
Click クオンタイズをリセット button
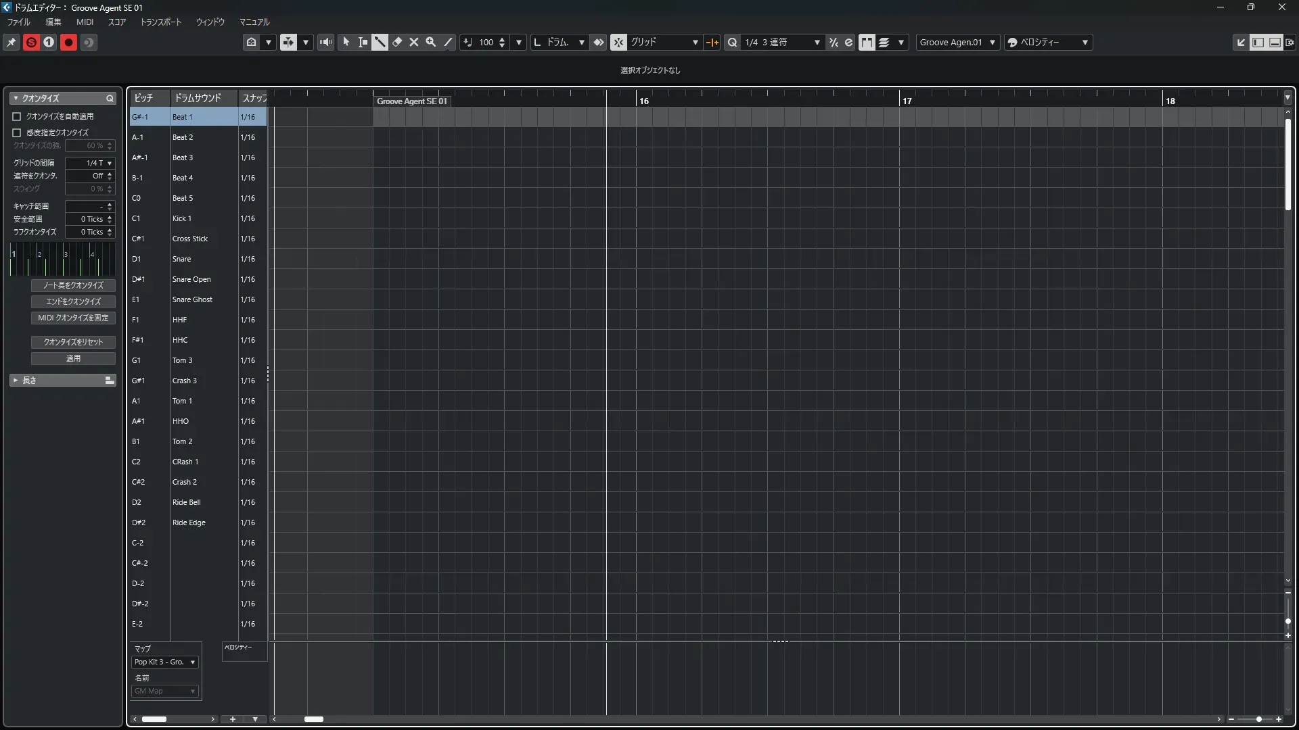pyautogui.click(x=73, y=342)
